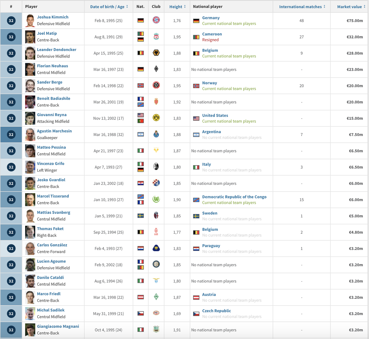Click Argentina flag in Marchesín's Nat. column
369x339 pixels.
point(141,134)
